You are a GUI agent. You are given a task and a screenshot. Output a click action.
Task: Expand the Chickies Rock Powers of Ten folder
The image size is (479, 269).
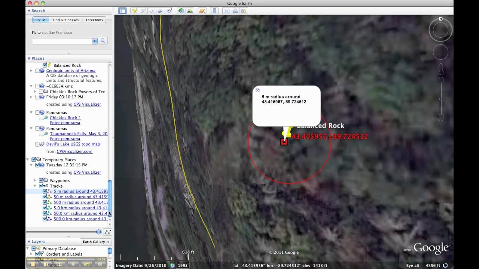click(x=35, y=92)
